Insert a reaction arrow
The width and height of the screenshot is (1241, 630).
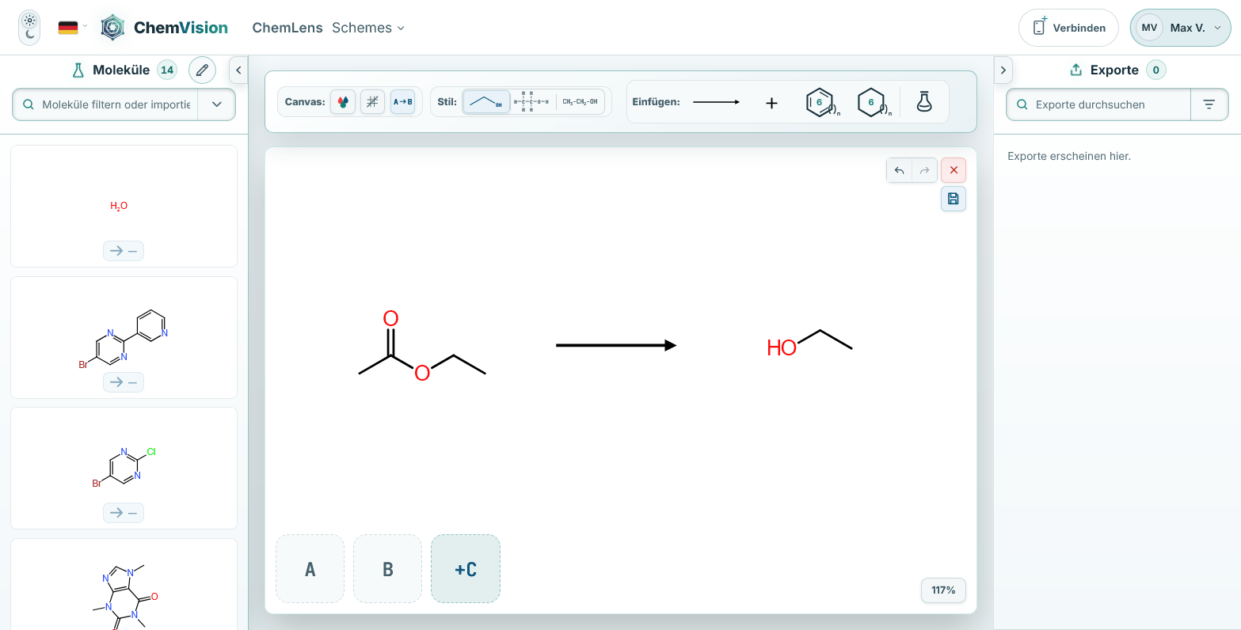(716, 102)
